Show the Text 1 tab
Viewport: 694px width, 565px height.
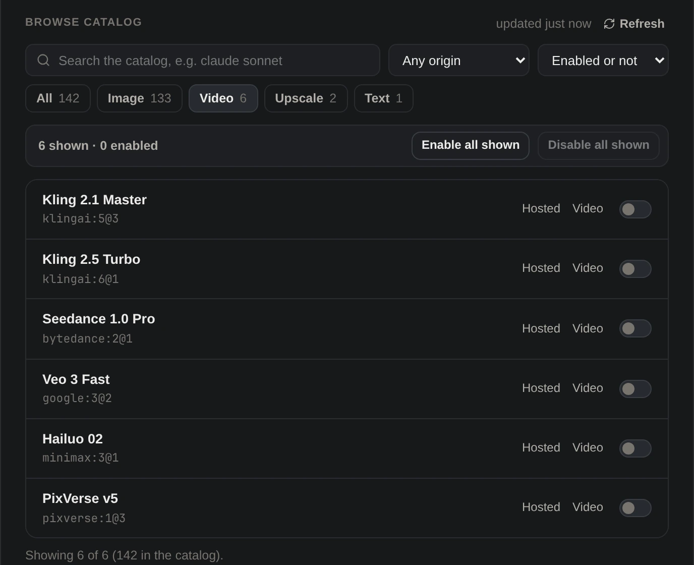[384, 98]
